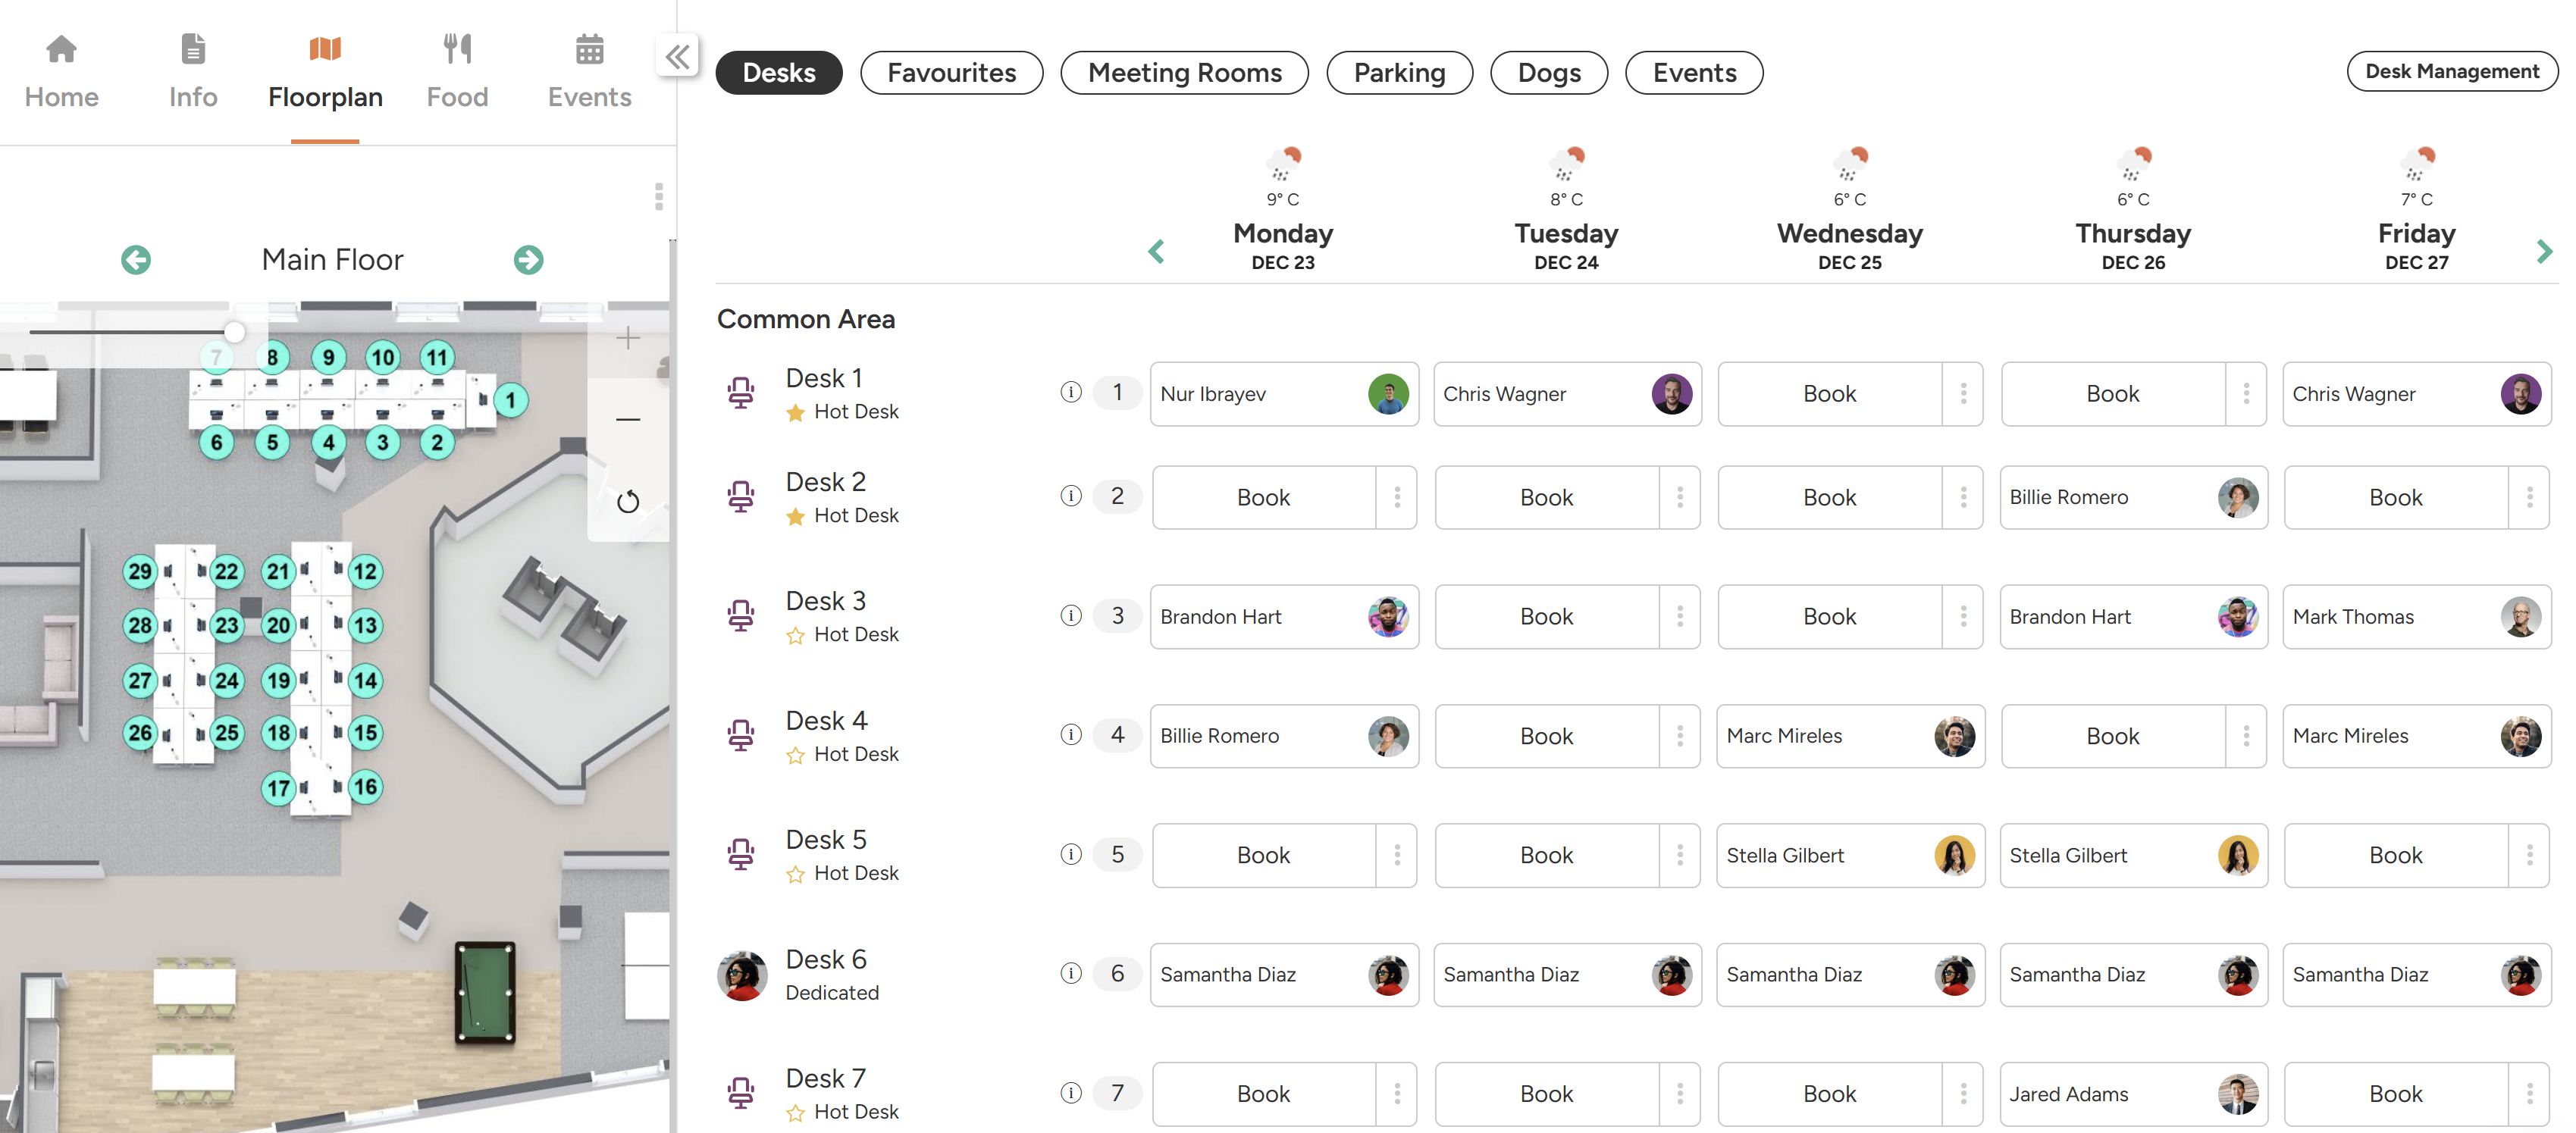Book Desk 5 for Monday

point(1263,855)
